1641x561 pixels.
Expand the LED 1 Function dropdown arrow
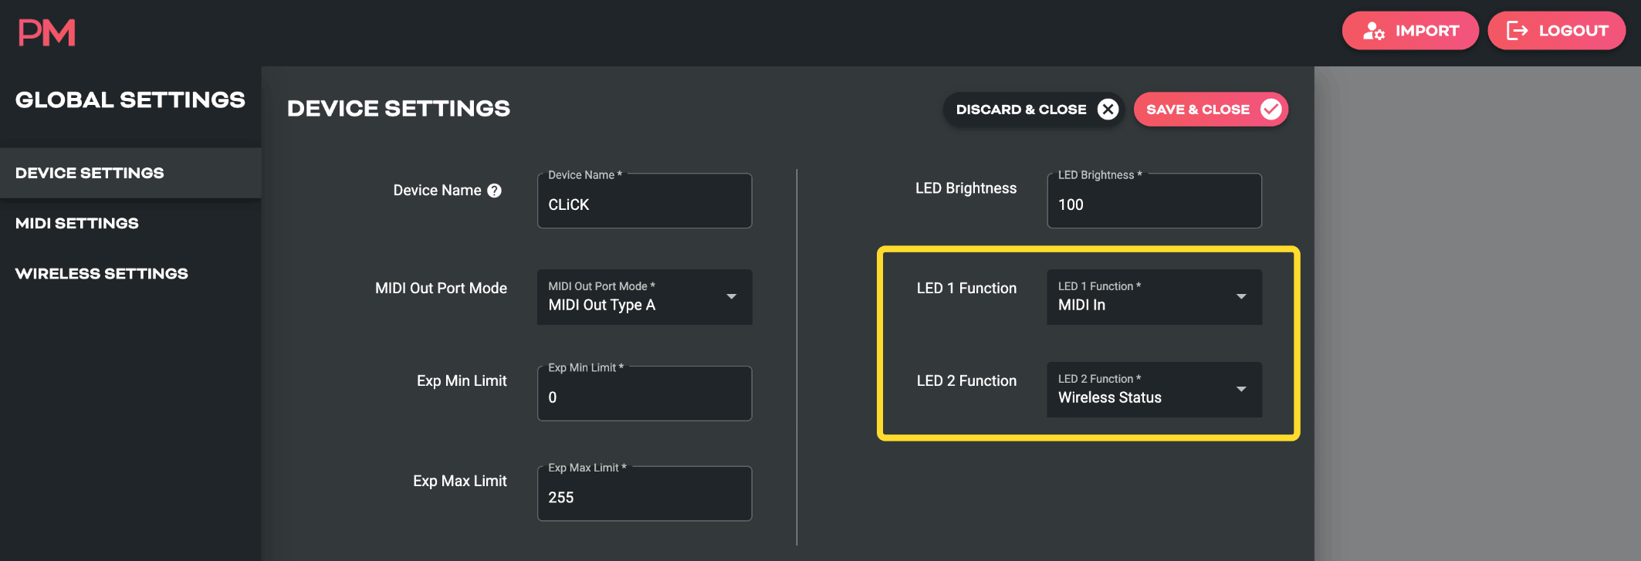1241,296
